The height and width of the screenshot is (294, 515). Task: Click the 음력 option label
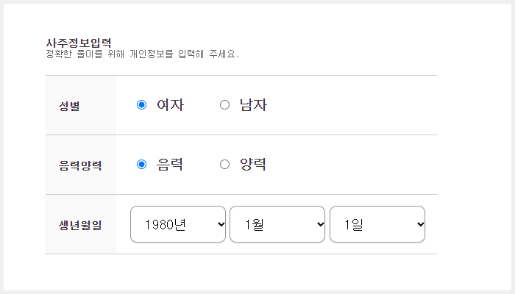pos(169,165)
